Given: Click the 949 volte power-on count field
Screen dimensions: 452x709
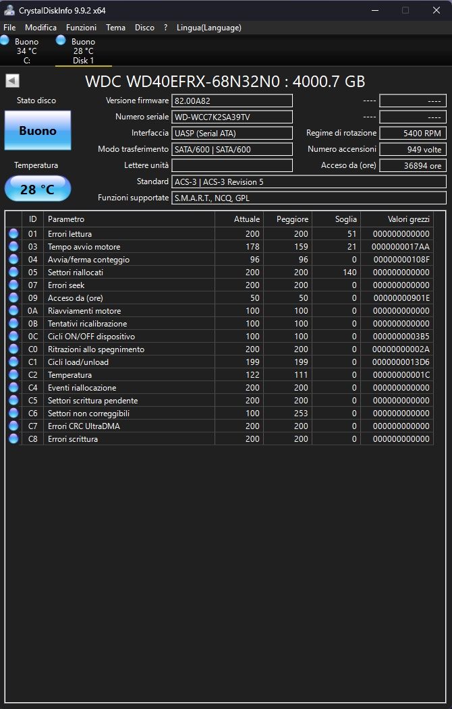Looking at the screenshot, I should (413, 149).
